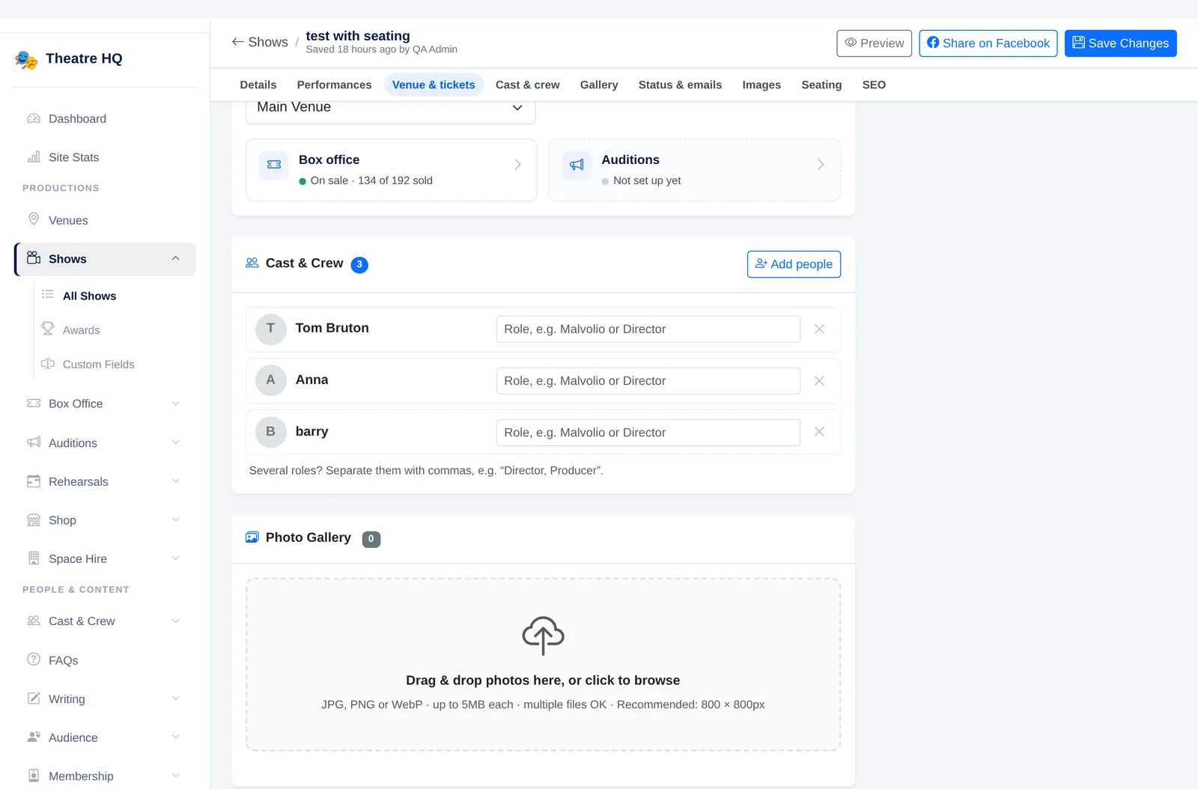Collapse the Shows sidebar section
The image size is (1198, 789).
click(175, 259)
